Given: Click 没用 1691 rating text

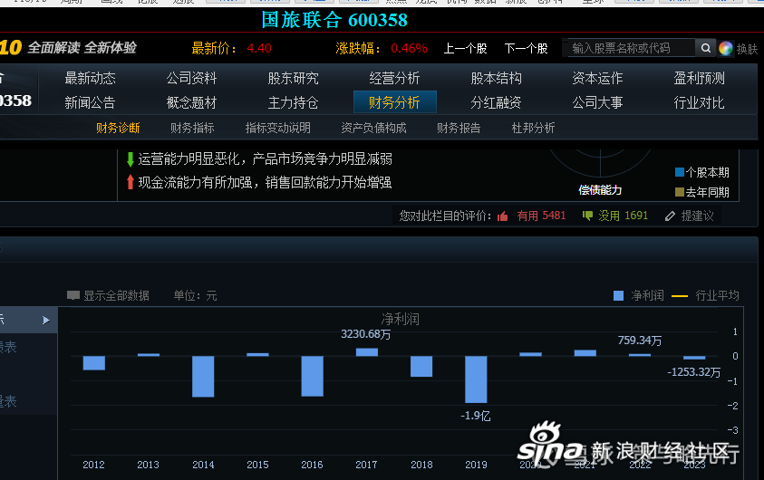Looking at the screenshot, I should (x=624, y=216).
